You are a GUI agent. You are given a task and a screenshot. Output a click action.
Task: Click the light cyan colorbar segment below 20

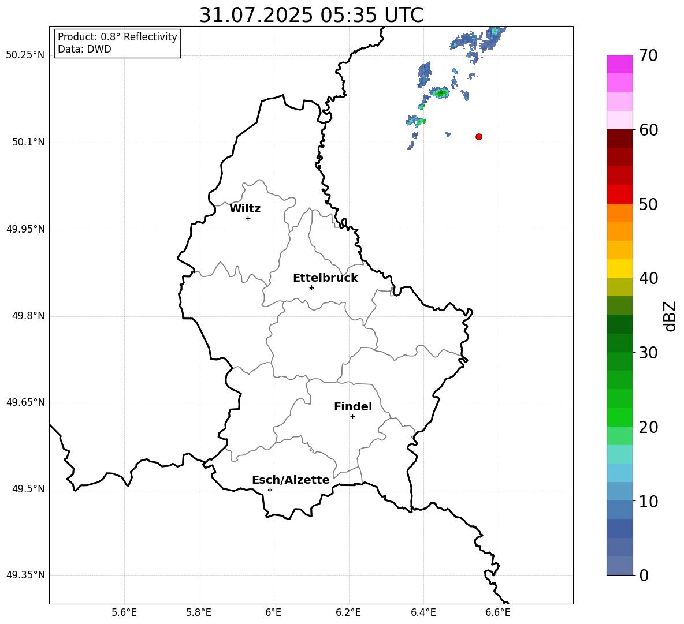tap(620, 454)
